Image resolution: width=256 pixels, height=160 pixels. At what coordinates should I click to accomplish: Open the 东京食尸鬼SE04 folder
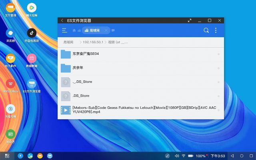pyautogui.click(x=86, y=54)
